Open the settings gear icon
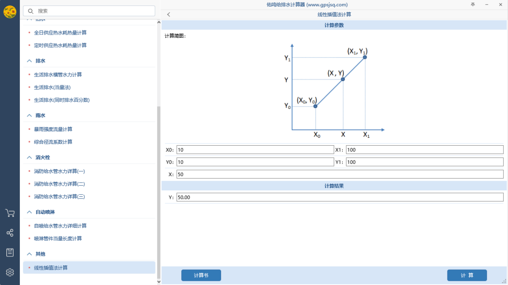The height and width of the screenshot is (285, 508). pyautogui.click(x=10, y=272)
